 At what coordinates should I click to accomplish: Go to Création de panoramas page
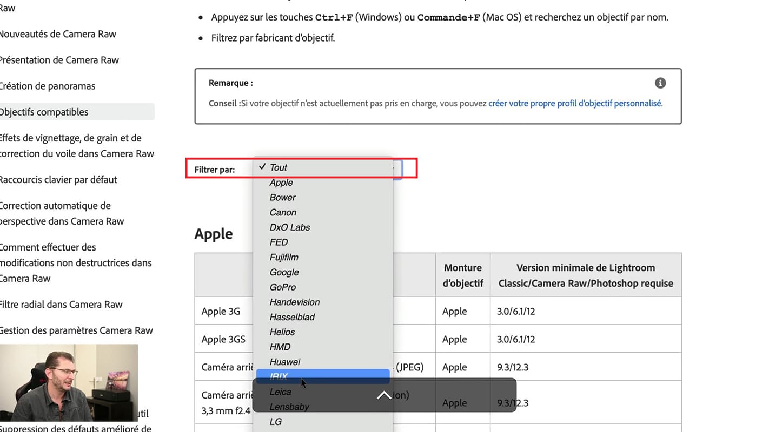(47, 86)
